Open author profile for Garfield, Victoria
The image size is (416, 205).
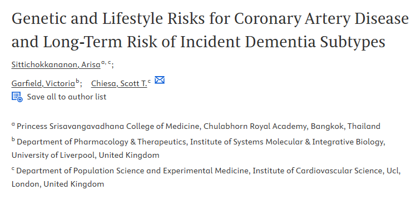(x=43, y=83)
